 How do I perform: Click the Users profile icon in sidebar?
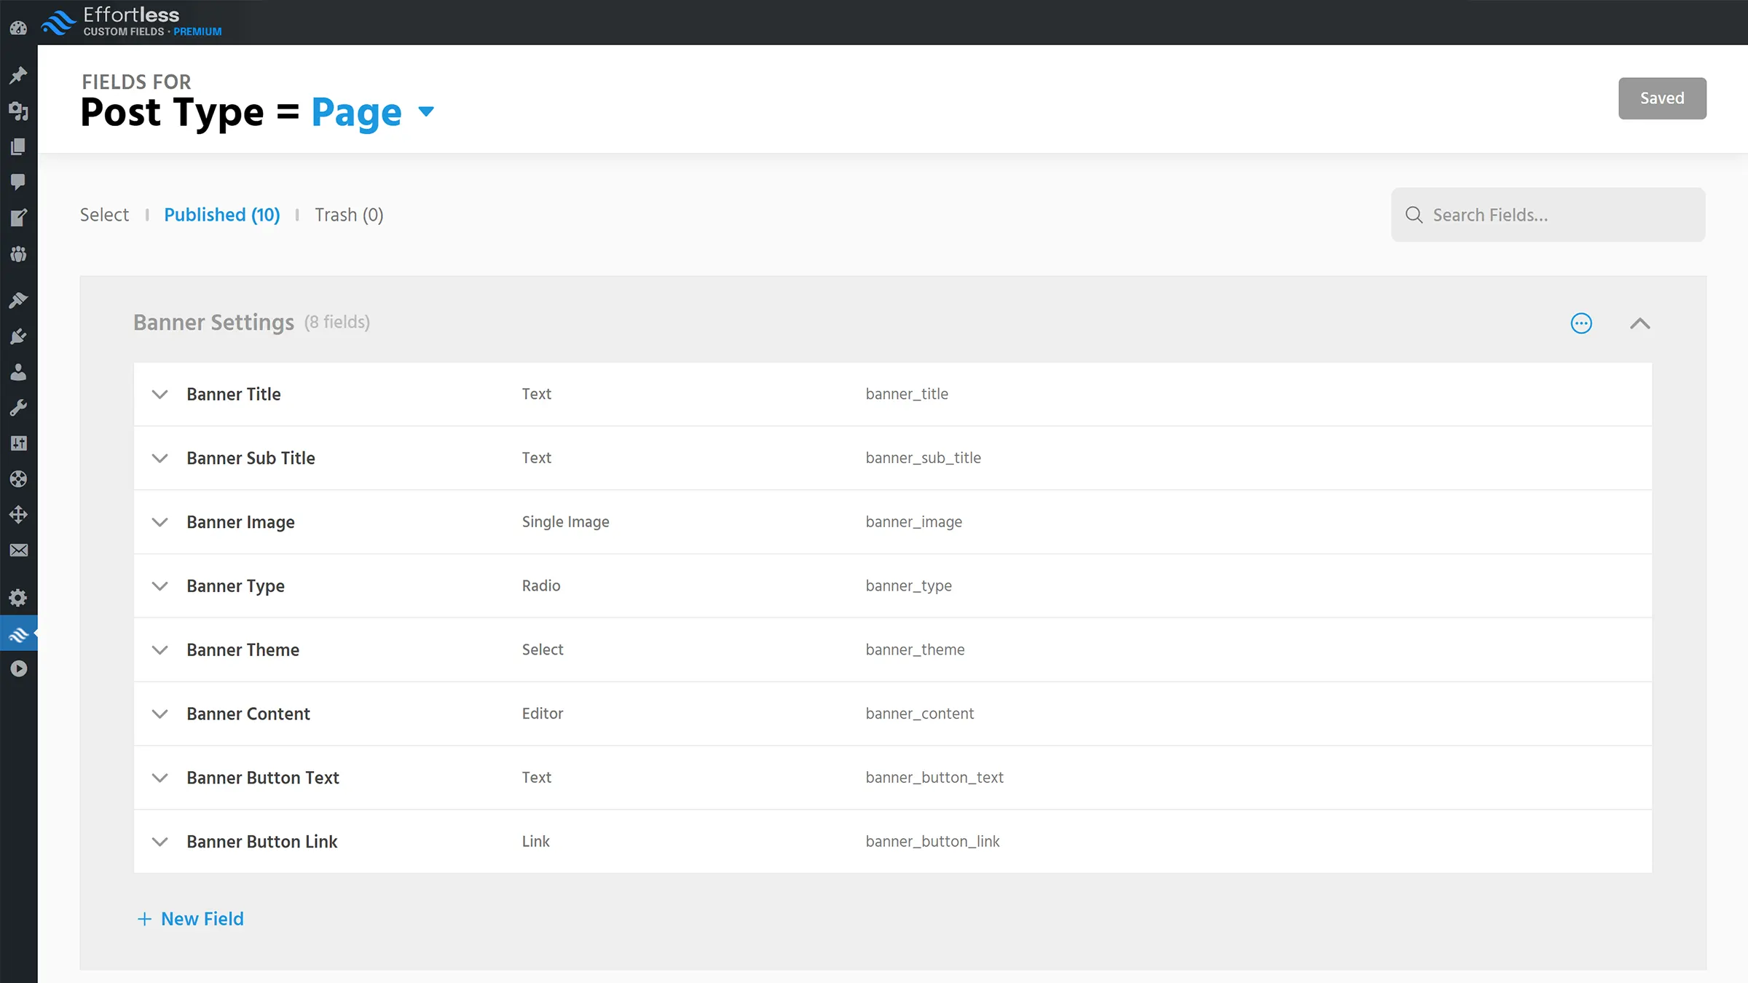pyautogui.click(x=18, y=374)
